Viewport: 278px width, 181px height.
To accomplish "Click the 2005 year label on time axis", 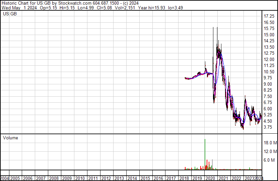I will point(15,178).
